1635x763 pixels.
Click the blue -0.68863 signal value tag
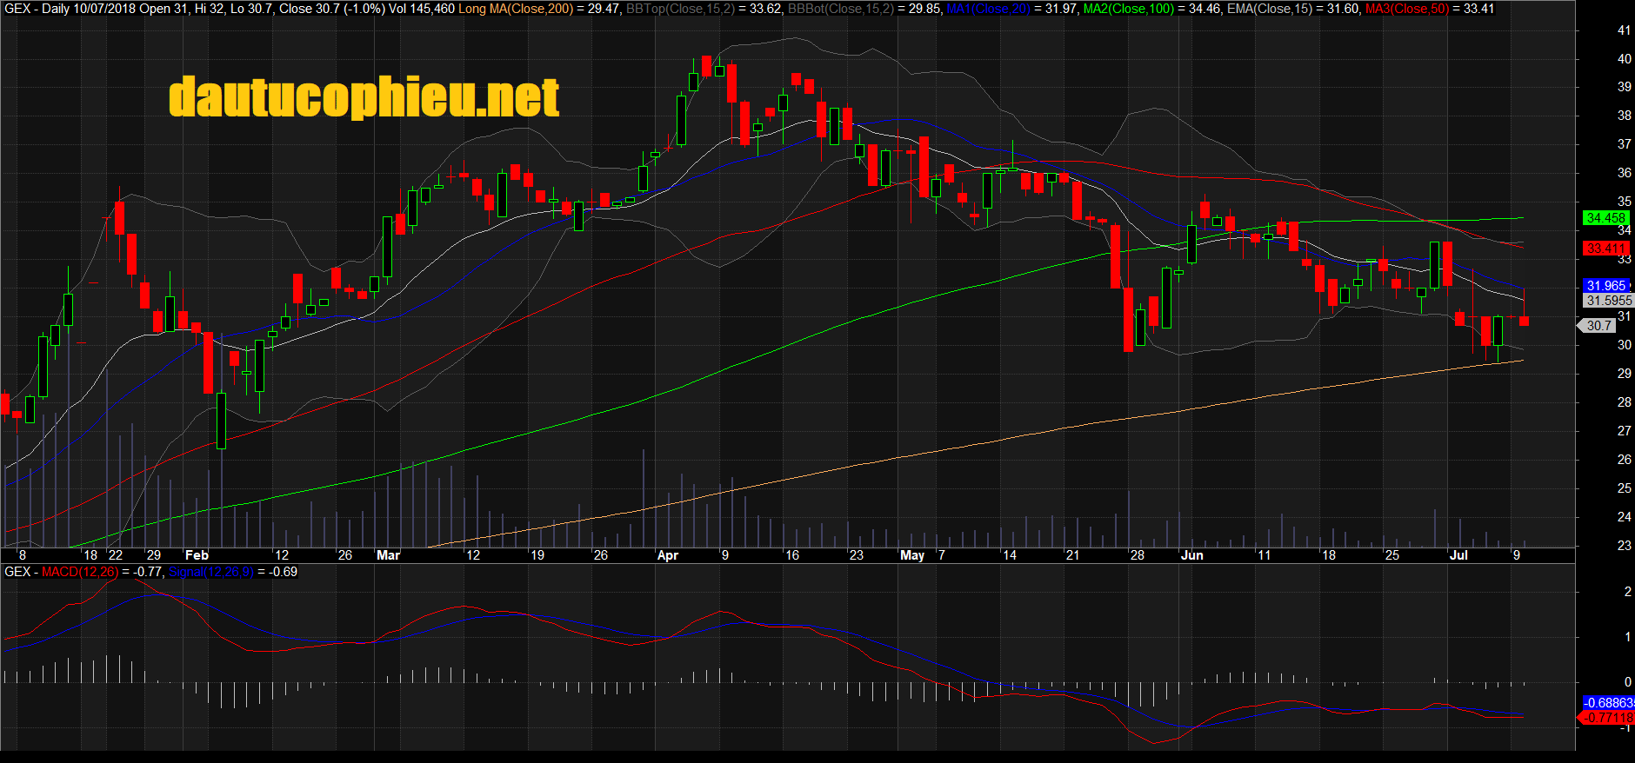pos(1608,702)
